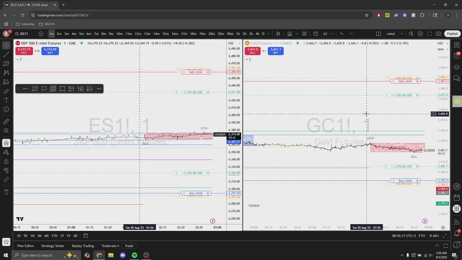
Task: Expand the 3 indicators legend on ES chart
Action: pyautogui.click(x=18, y=59)
